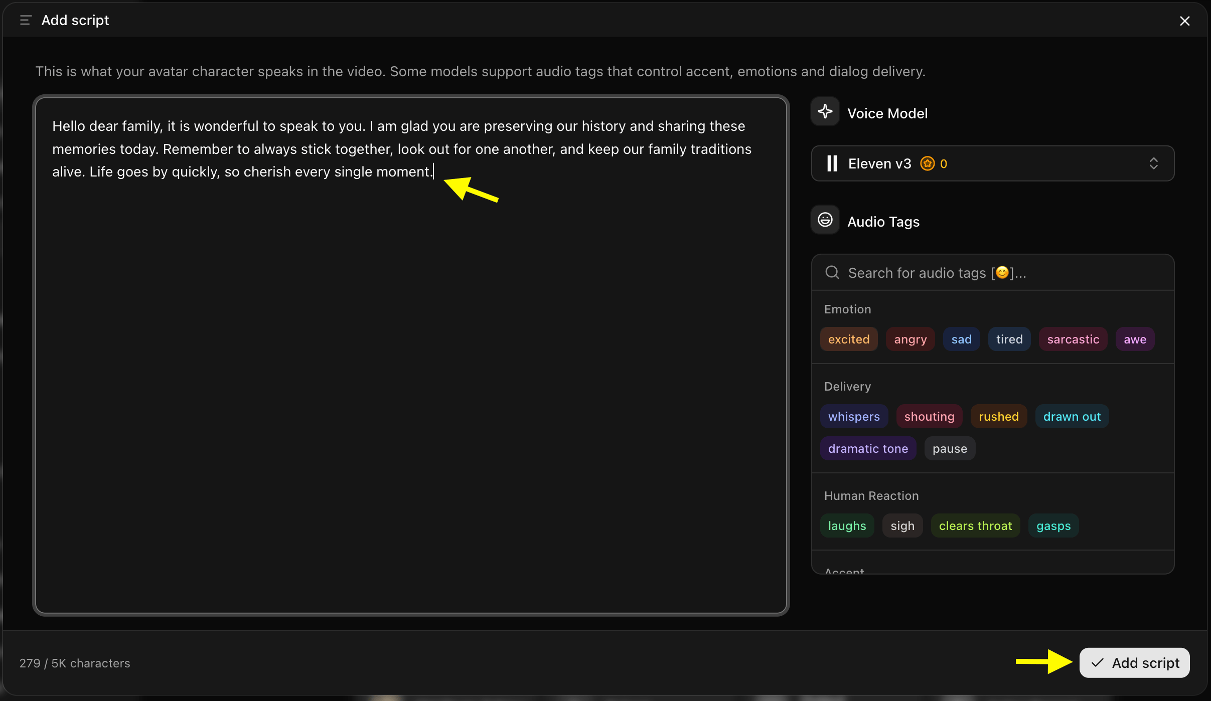Insert the clears throat reaction tag
Viewport: 1211px width, 701px height.
(975, 525)
